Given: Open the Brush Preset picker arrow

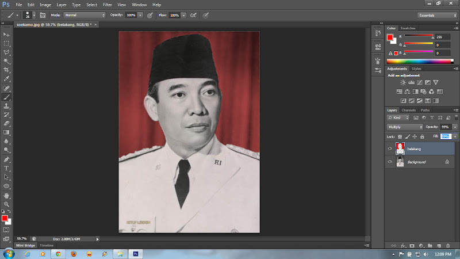Looking at the screenshot, I should pyautogui.click(x=34, y=15).
